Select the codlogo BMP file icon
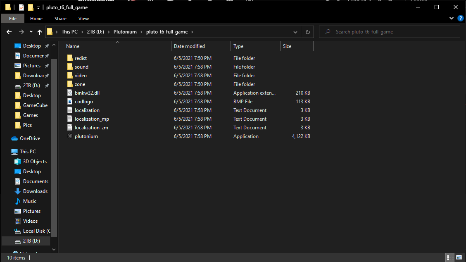 pos(70,101)
